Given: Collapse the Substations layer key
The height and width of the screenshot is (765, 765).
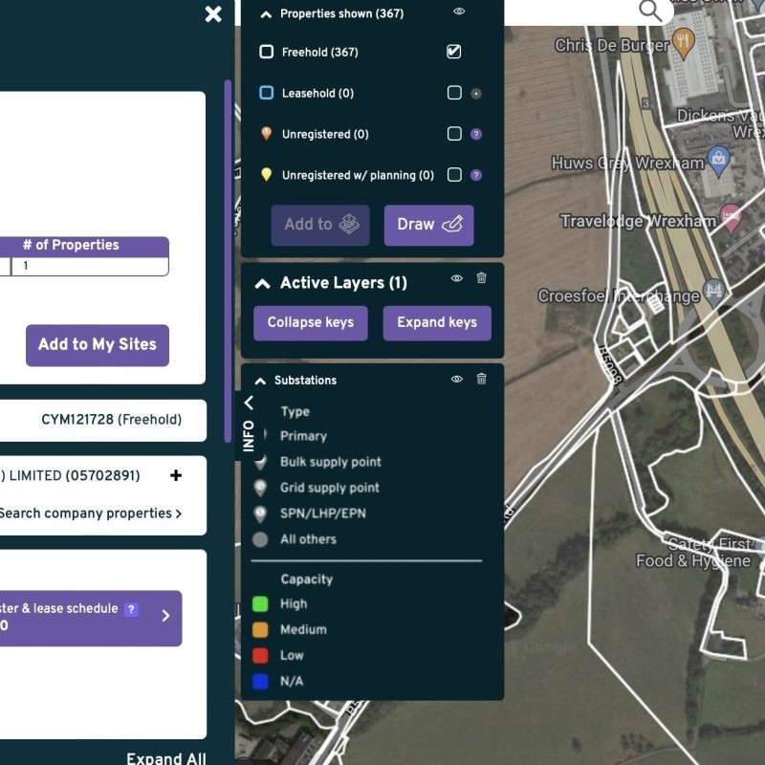Looking at the screenshot, I should 260,381.
